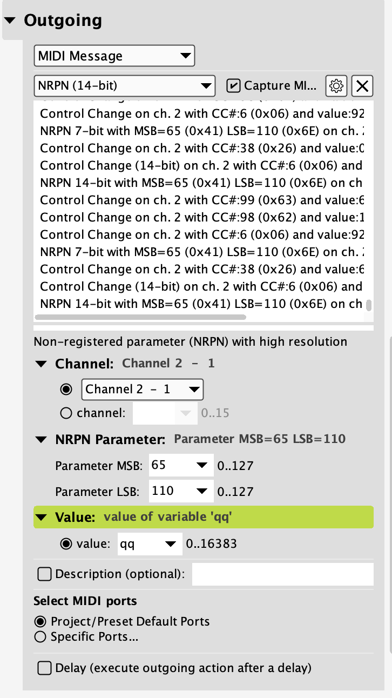The width and height of the screenshot is (392, 698).
Task: Collapse the Outgoing section
Action: (x=10, y=21)
